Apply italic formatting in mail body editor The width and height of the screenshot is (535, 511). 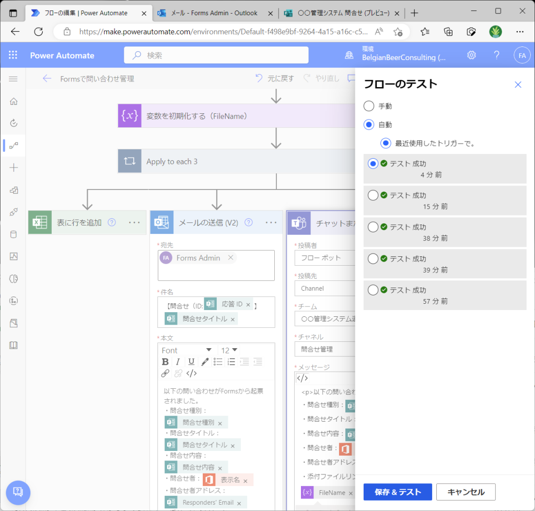pos(178,362)
